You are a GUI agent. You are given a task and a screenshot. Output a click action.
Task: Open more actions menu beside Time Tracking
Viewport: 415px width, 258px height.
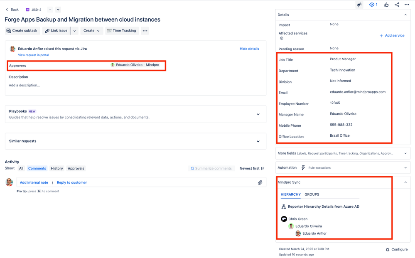[x=145, y=31]
